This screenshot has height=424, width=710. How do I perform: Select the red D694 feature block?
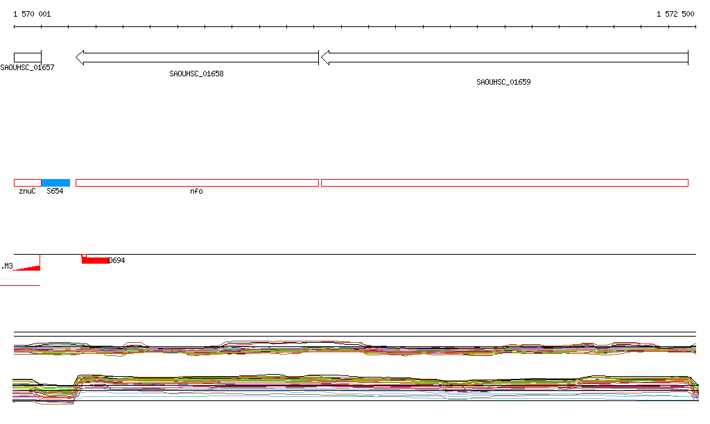tap(95, 260)
